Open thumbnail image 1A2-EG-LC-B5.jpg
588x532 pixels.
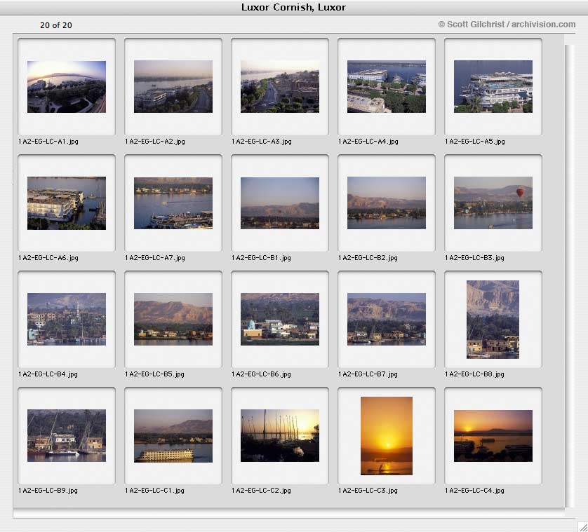pos(173,319)
